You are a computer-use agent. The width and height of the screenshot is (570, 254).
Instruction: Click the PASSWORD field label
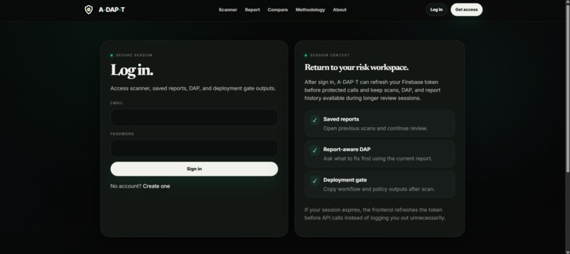pos(122,134)
